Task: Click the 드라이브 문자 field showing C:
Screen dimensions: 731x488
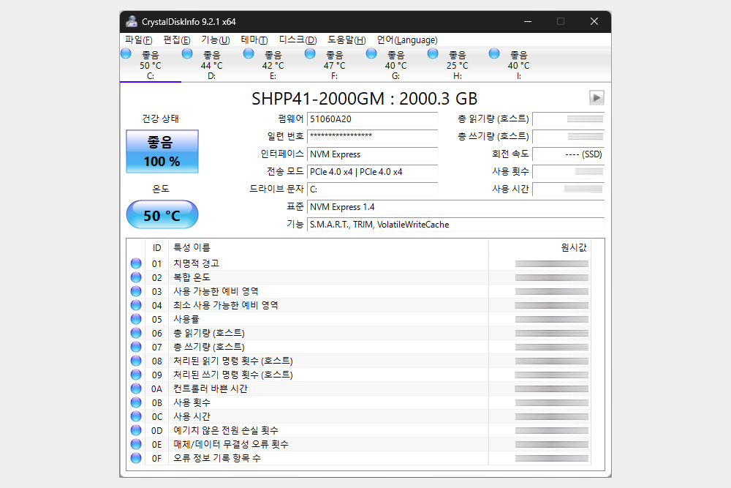Action: (x=373, y=189)
